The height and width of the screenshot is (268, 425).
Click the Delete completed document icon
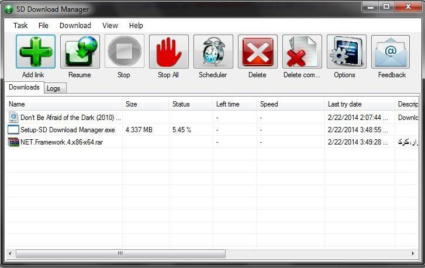[302, 51]
